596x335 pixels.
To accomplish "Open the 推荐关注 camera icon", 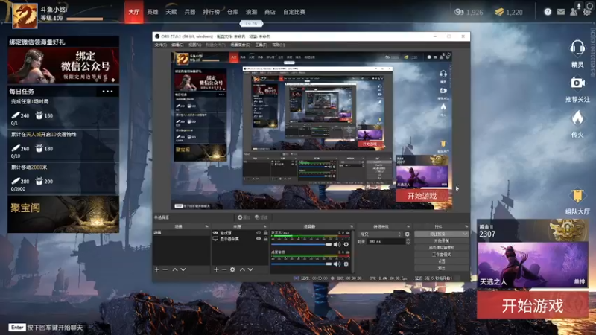I will (x=577, y=83).
